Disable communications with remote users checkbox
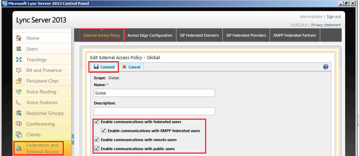 97,139
